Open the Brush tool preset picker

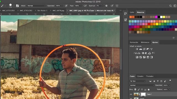(x=2, y=6)
